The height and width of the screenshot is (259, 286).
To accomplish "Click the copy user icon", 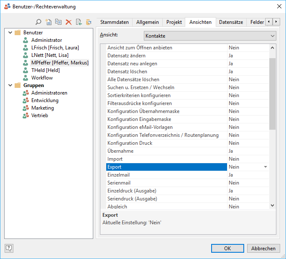I will 59,22.
